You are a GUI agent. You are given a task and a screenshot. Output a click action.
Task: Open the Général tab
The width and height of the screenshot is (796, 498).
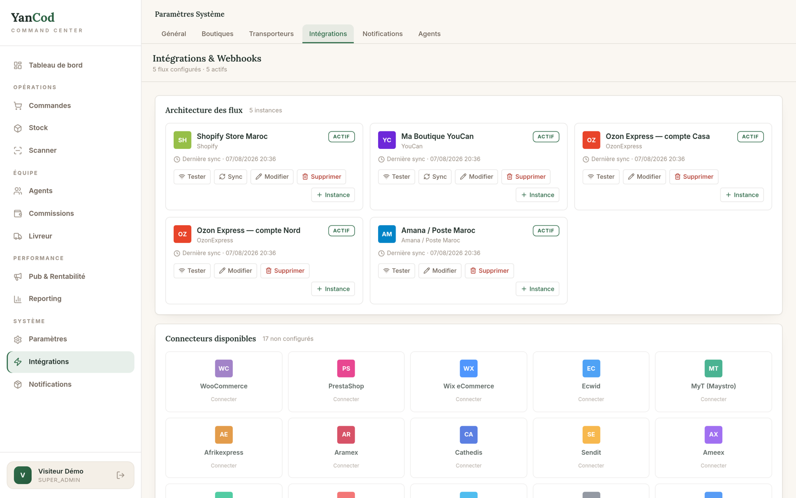click(x=174, y=34)
